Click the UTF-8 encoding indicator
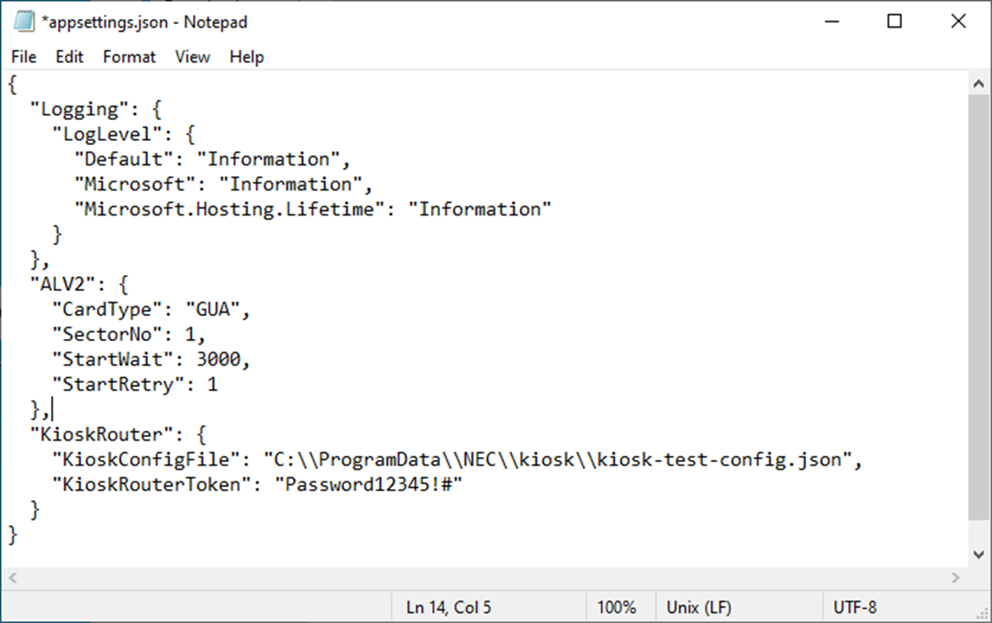992x623 pixels. click(x=856, y=608)
